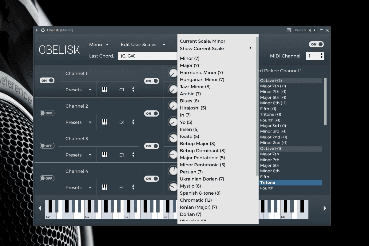Viewport: 369px width, 246px height.
Task: Turn Channel 2 upper knob
Action: pos(173,106)
